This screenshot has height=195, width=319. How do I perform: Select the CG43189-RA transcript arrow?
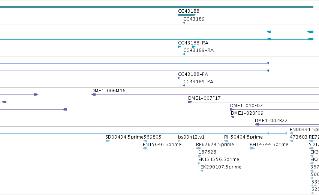[184, 54]
